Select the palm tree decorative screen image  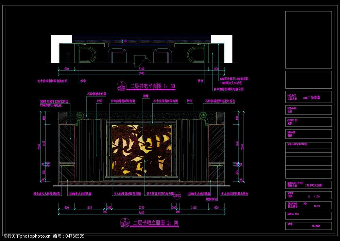tap(142, 150)
